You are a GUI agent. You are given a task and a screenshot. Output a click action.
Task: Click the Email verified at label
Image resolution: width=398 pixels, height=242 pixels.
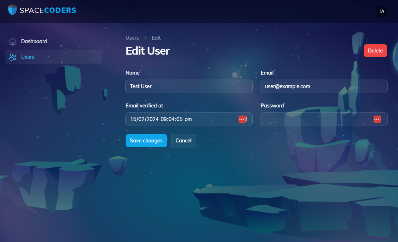[144, 106]
